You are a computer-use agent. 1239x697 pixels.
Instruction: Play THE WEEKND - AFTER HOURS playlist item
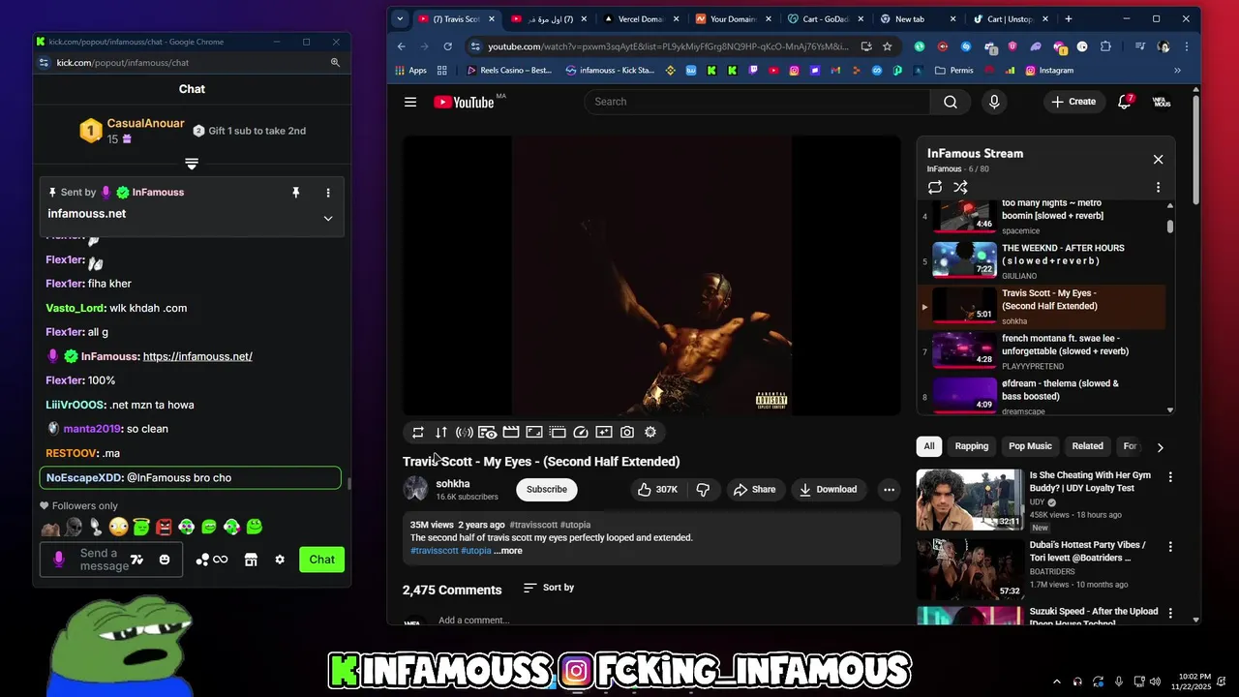click(x=1042, y=260)
